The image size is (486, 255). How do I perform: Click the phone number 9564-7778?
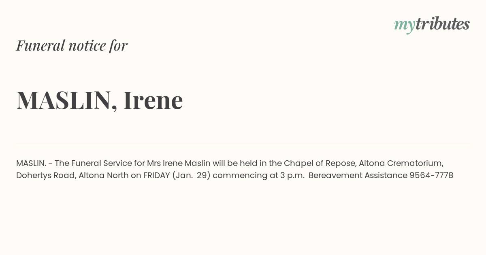[x=431, y=175]
